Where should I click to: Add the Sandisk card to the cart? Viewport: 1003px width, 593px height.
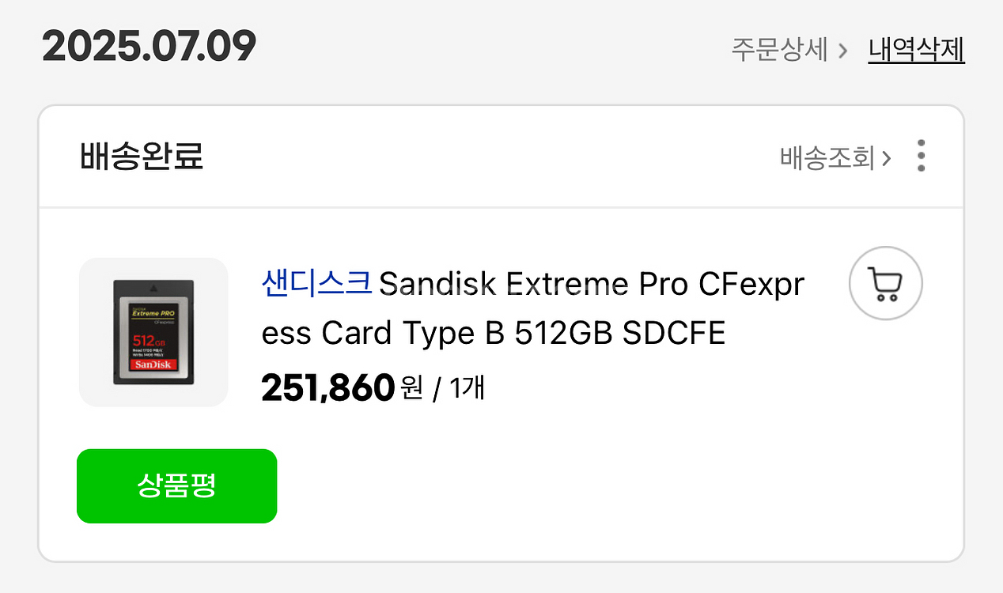885,284
